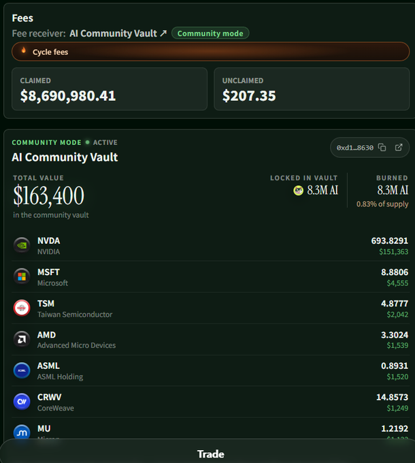415x463 pixels.
Task: Click the MSFT ticker label
Action: [x=49, y=272]
